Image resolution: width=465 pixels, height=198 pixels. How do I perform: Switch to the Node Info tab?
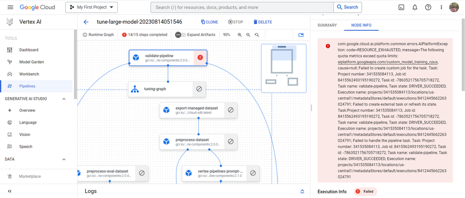[x=361, y=25]
